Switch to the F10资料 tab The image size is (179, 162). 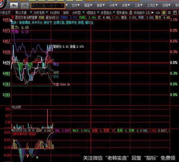(55, 13)
